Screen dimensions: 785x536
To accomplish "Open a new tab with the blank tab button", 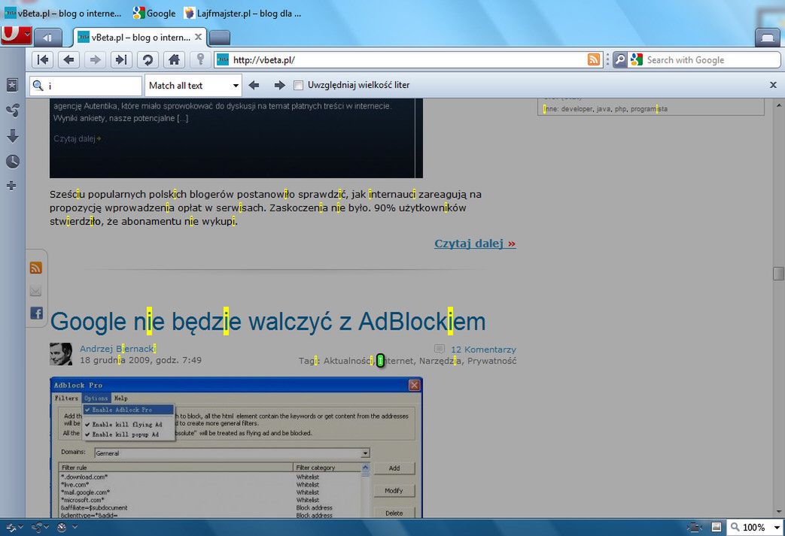I will 219,38.
